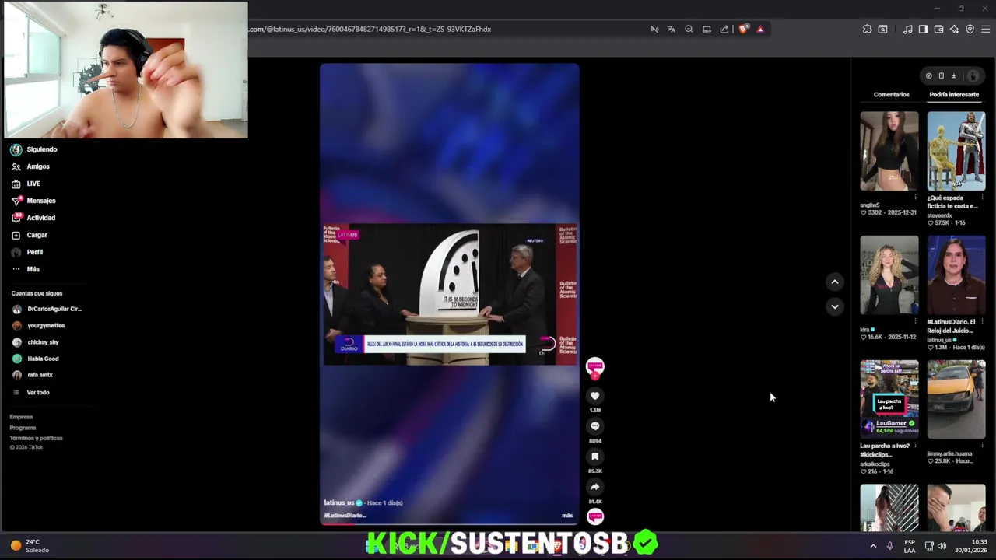Click the get-app phone icon in top pill

(x=941, y=75)
